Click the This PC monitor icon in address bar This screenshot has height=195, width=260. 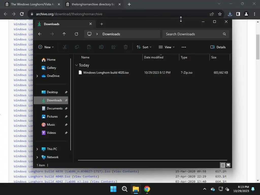(89, 34)
